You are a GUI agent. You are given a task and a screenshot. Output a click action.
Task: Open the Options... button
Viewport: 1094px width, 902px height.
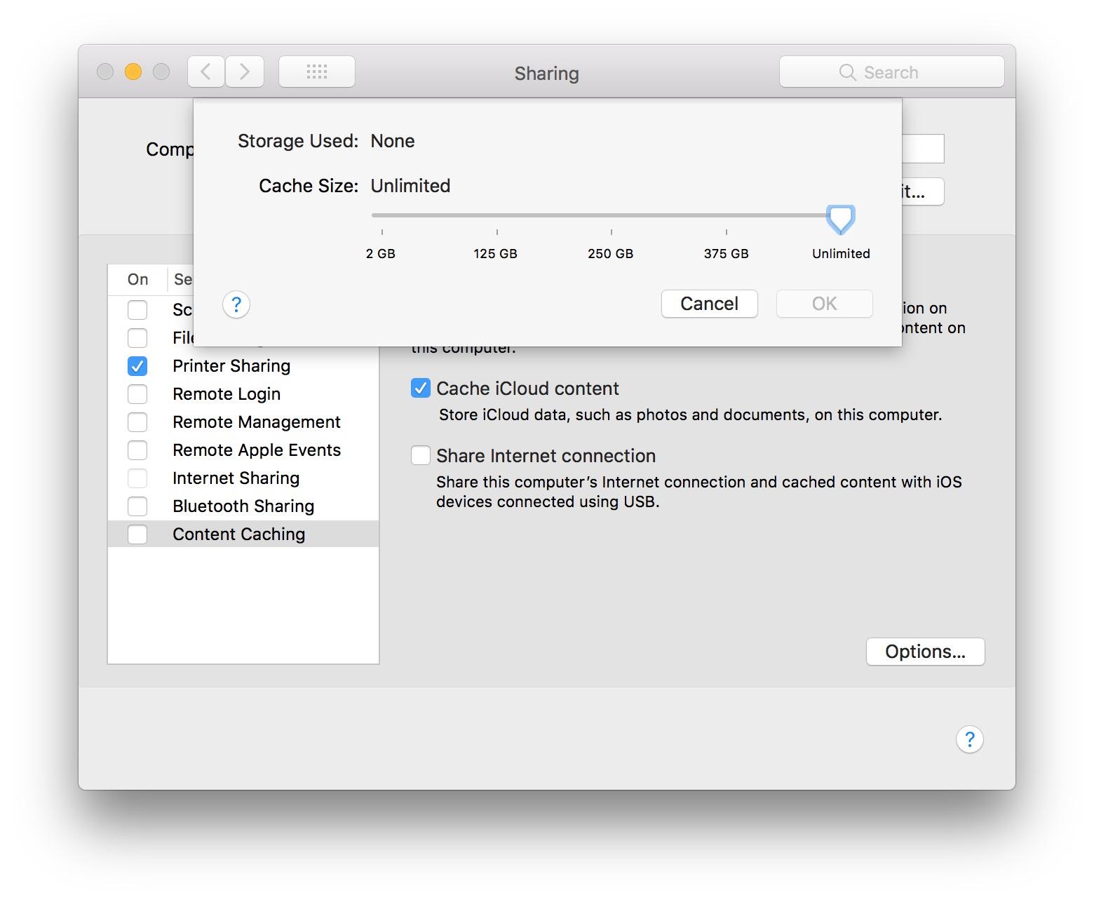[925, 652]
